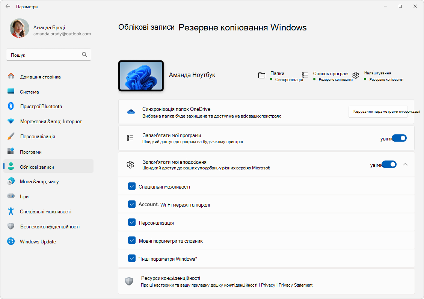Viewport: 424px width, 299px height.
Task: Uncheck the Спеціальні можливості checkbox
Action: (132, 186)
